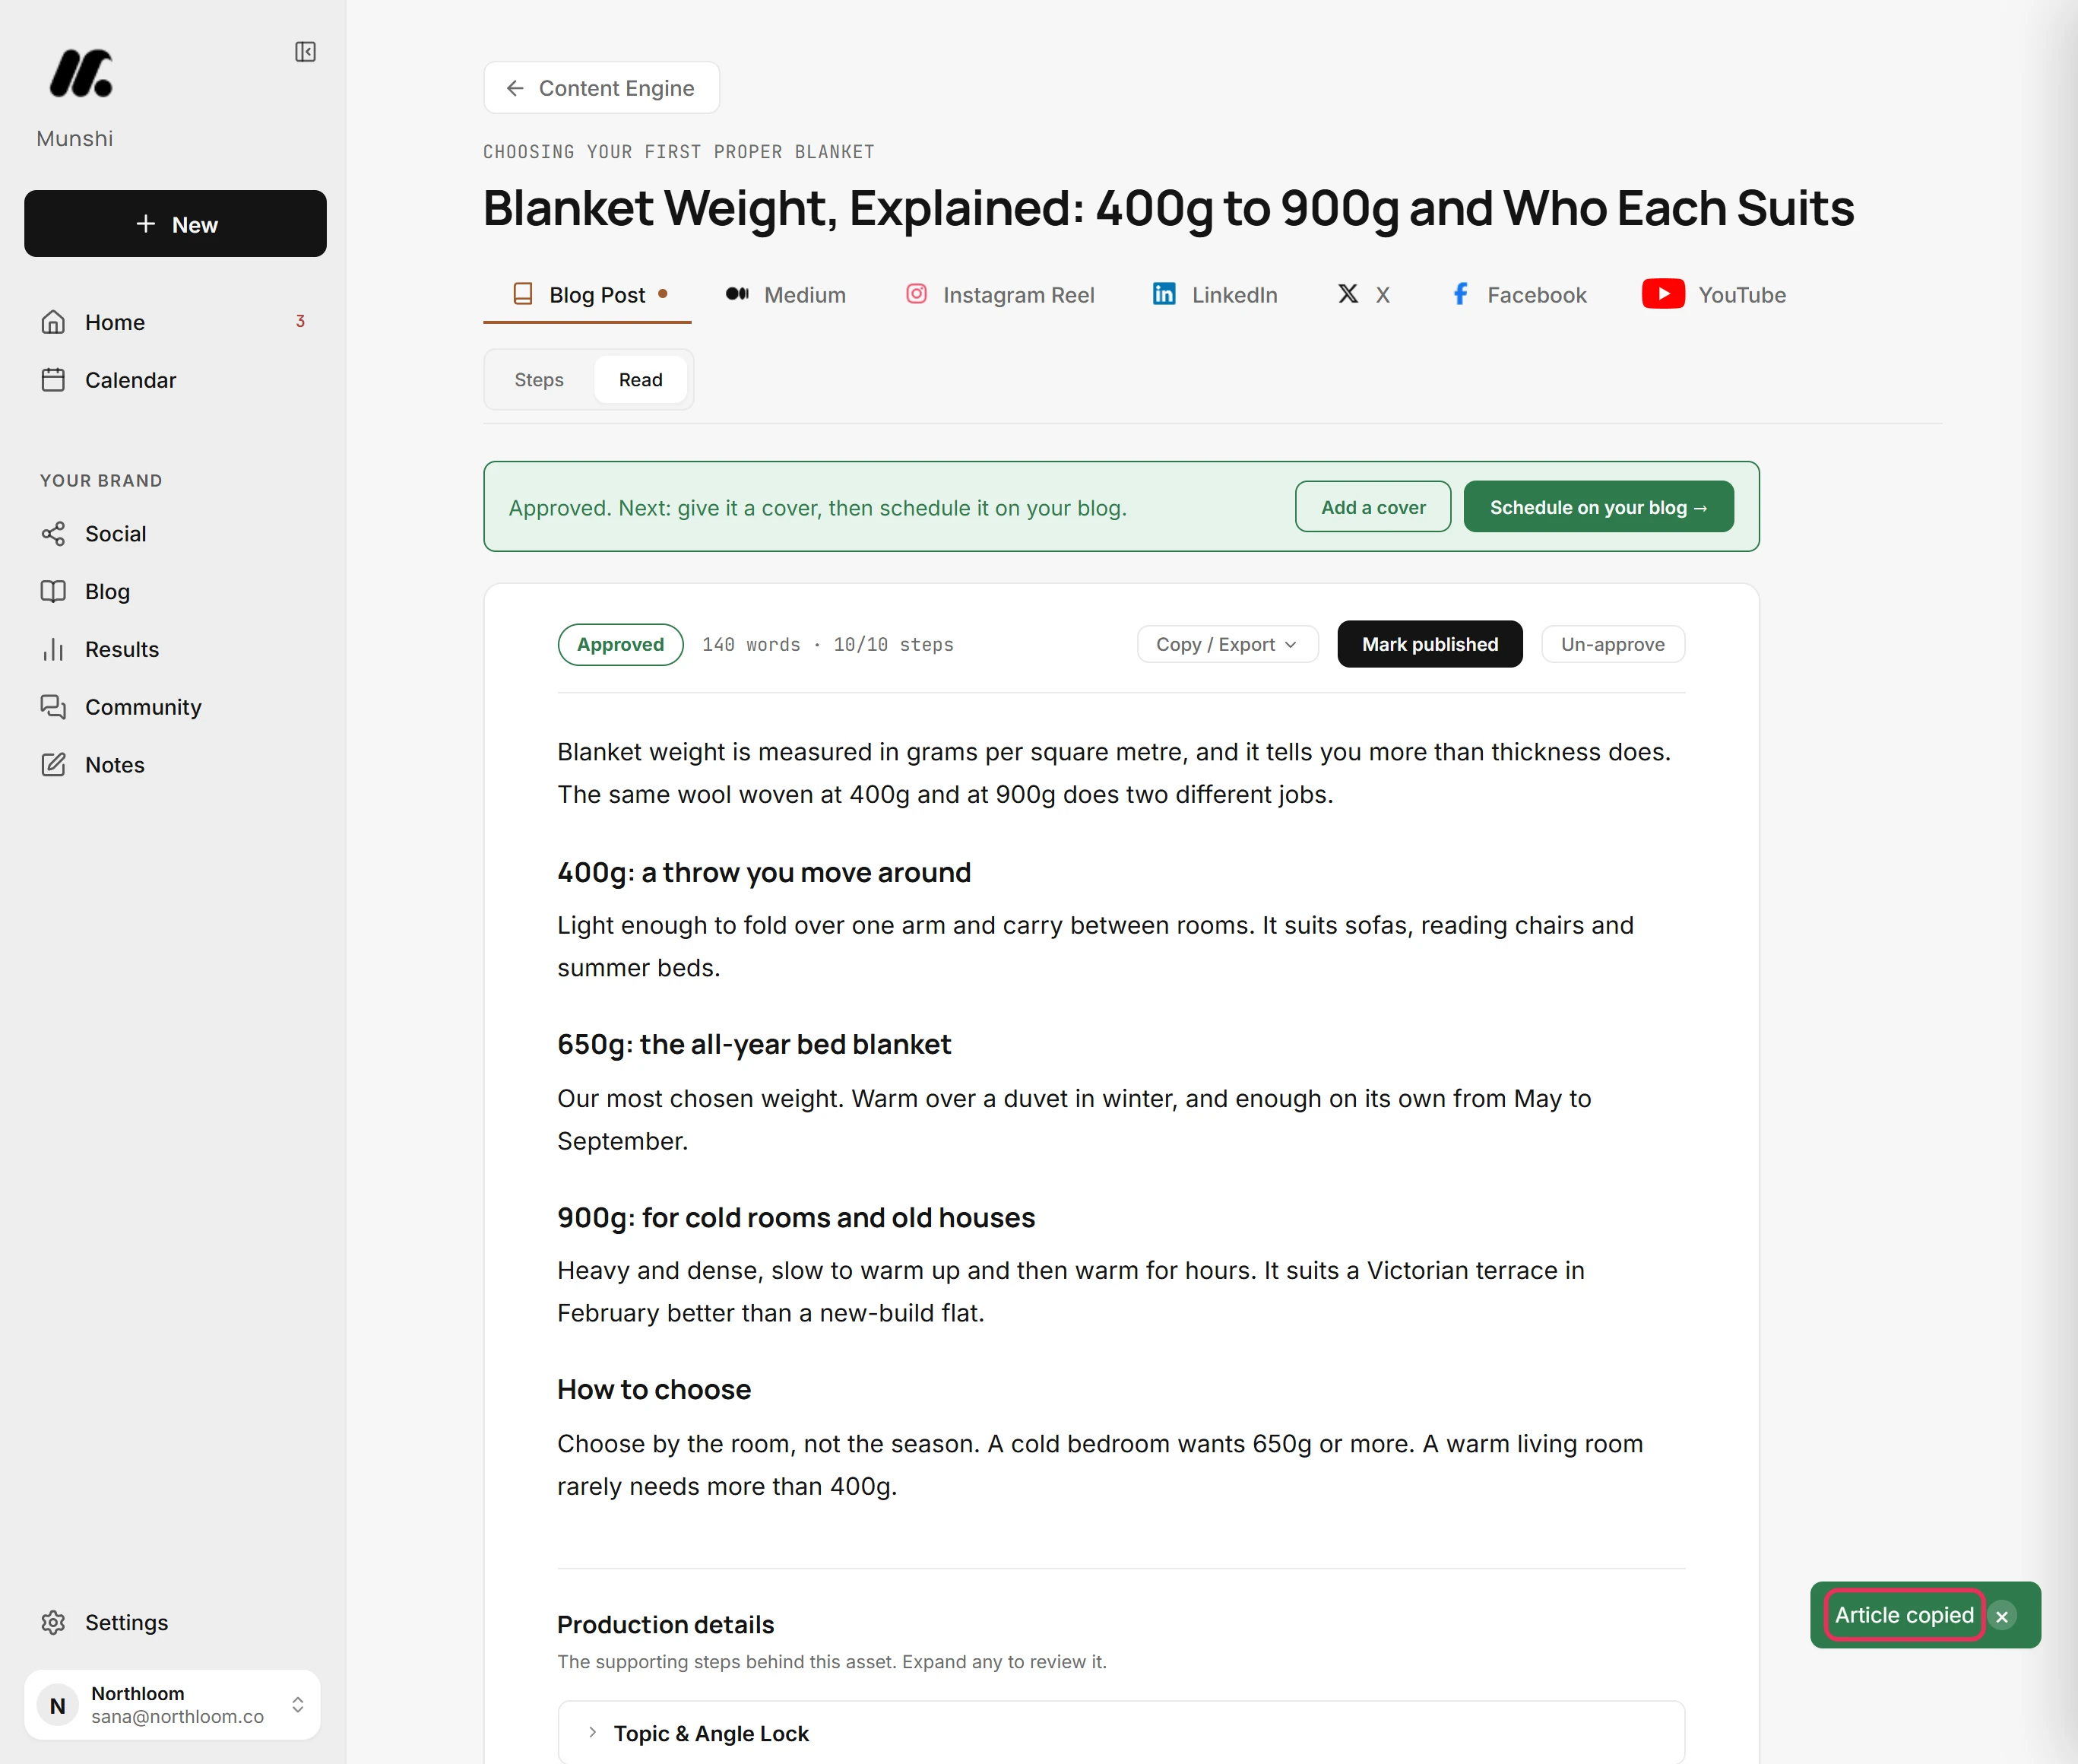This screenshot has height=1764, width=2078.
Task: Toggle view to Steps
Action: pos(539,380)
